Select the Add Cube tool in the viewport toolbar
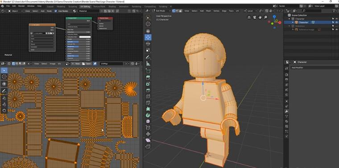Viewport: 339px width, 168px height. (x=148, y=71)
